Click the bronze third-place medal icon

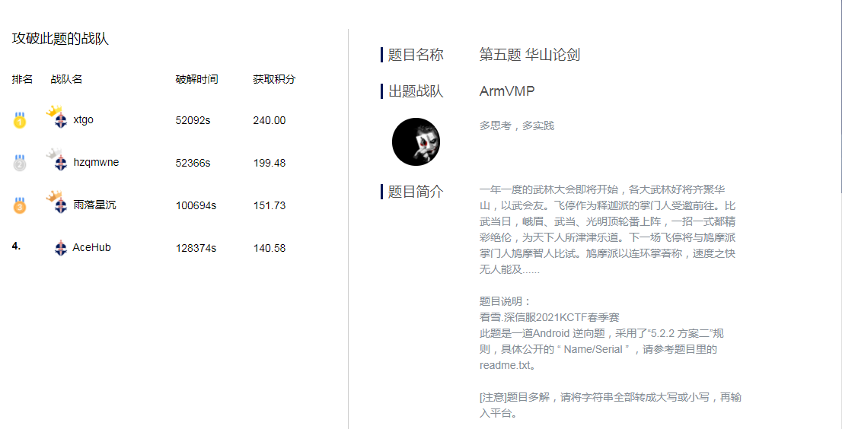(x=19, y=205)
